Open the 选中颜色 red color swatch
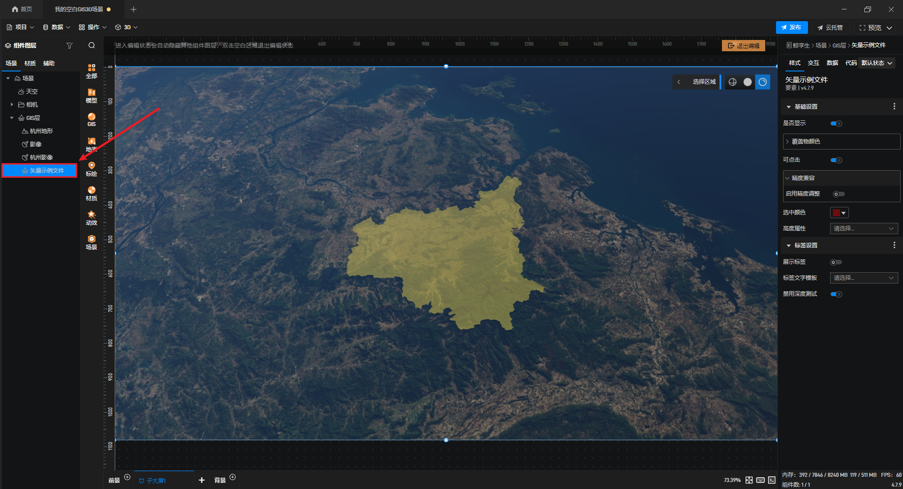 (839, 213)
